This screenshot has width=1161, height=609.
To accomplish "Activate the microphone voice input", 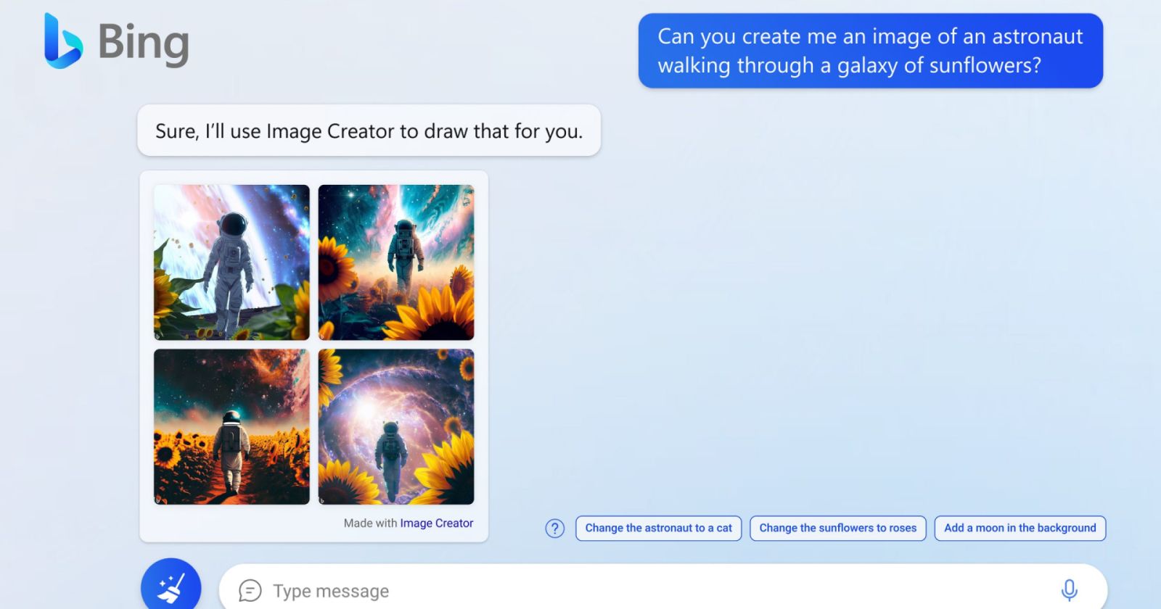I will tap(1069, 590).
